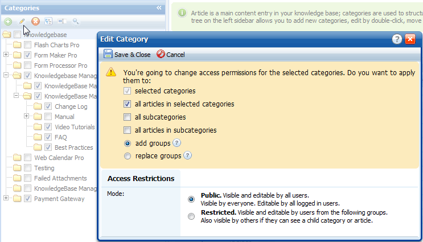Click the green add category icon
Screen dimensions: 423x242
[x=8, y=21]
